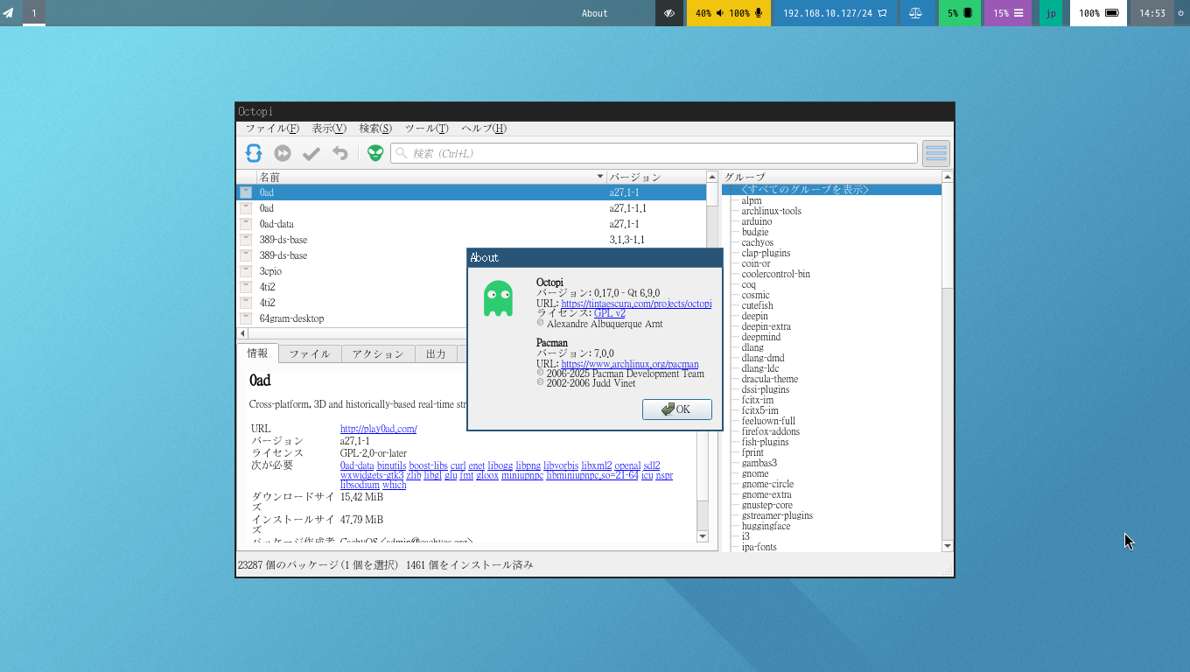Open the GPL v2 license link

609,313
